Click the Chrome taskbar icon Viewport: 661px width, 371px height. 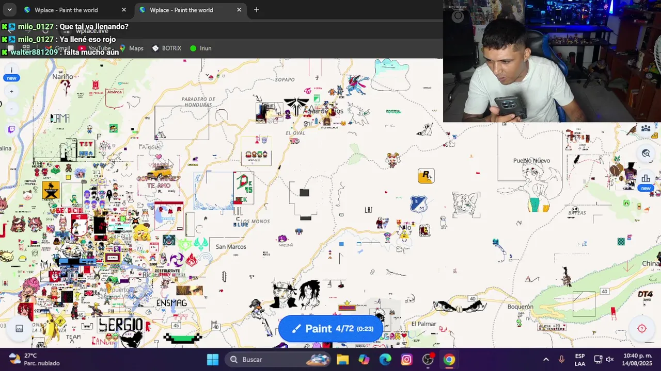(449, 360)
